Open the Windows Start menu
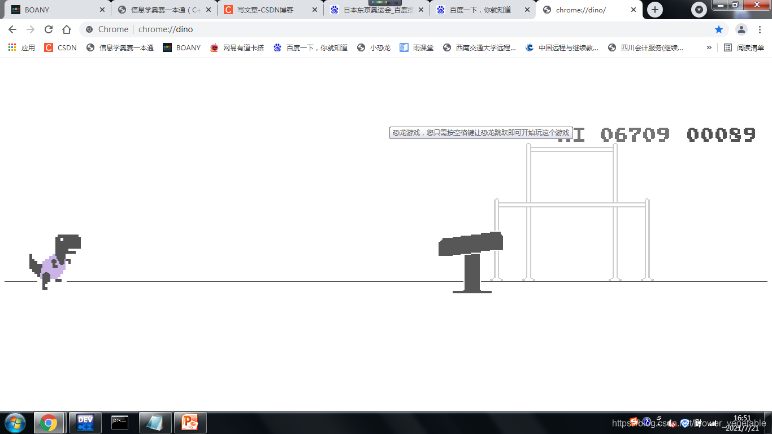The image size is (772, 434). (x=15, y=423)
